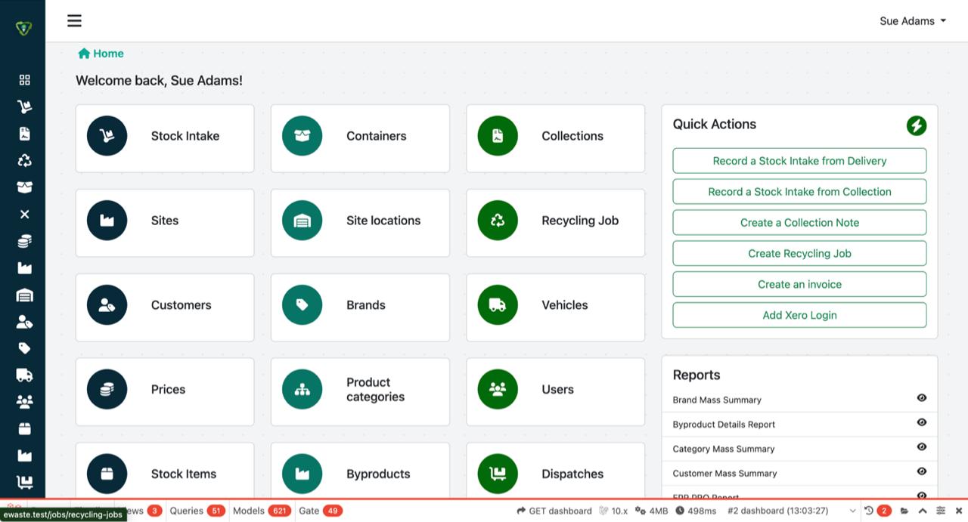Click eye icon for Byproduct Details Report
The width and height of the screenshot is (968, 522).
pyautogui.click(x=921, y=423)
